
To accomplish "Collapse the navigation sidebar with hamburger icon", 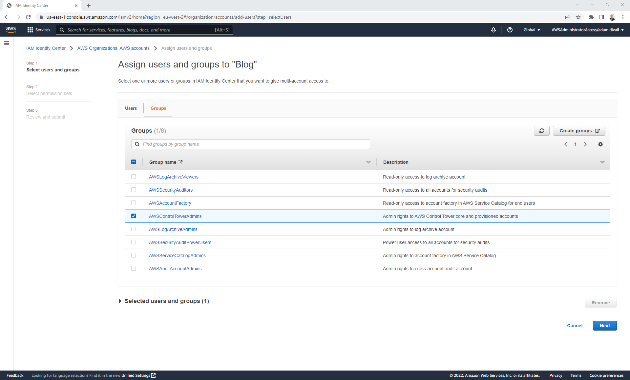I will [7, 43].
